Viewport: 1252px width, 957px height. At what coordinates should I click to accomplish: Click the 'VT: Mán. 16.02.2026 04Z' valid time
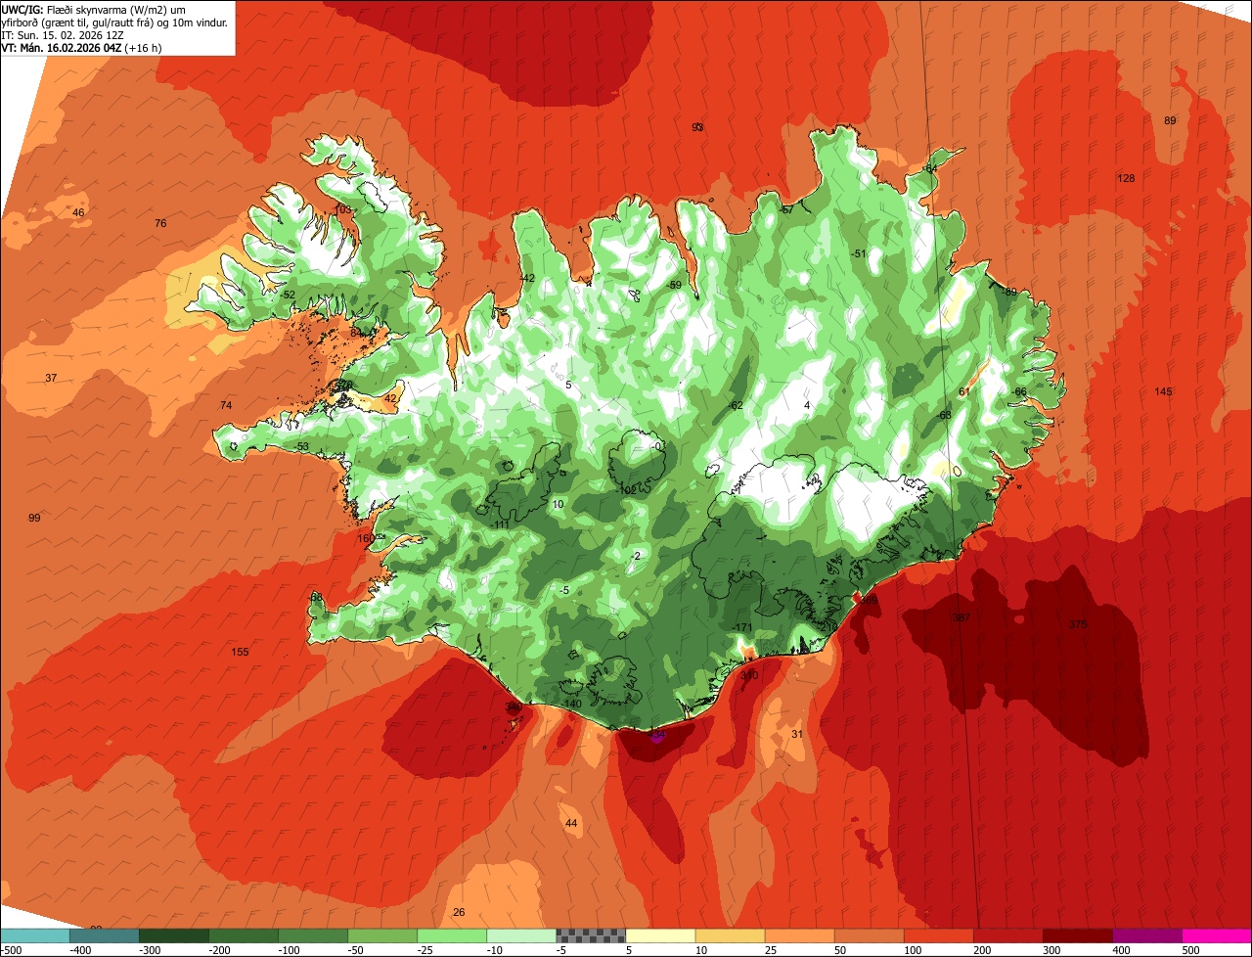(62, 47)
